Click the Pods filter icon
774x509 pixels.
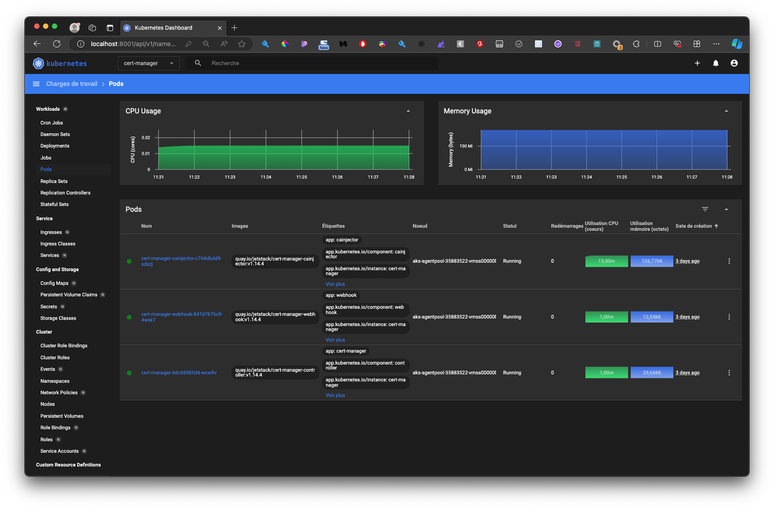(x=705, y=209)
